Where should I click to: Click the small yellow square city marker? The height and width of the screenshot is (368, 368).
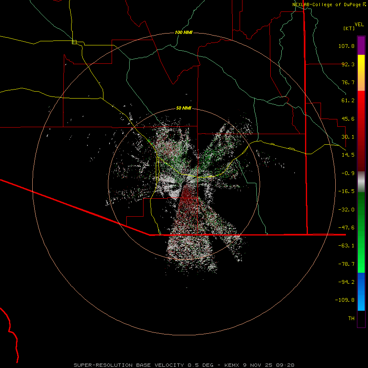(74, 42)
